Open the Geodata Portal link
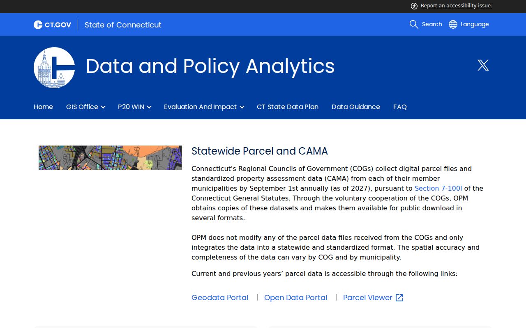Screen dimensions: 526x328 [x=220, y=298]
